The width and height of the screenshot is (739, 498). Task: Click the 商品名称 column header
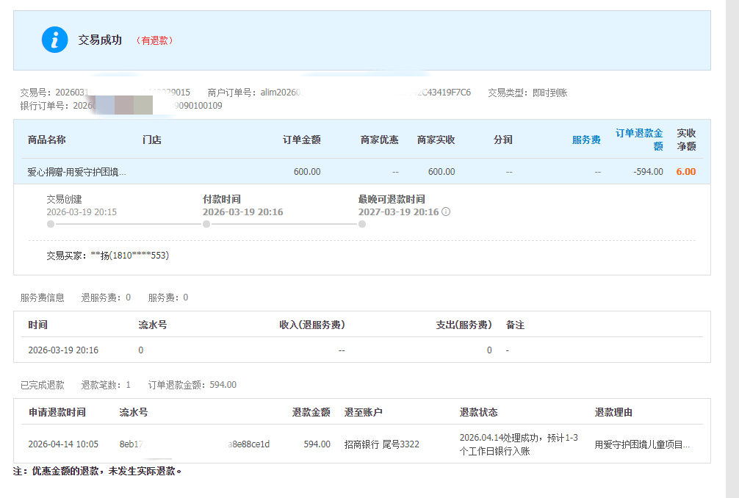[x=47, y=140]
